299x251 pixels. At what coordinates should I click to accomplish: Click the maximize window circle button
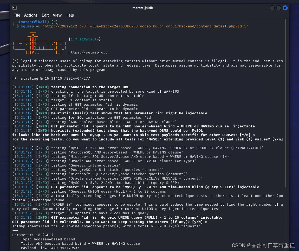[x=279, y=8]
